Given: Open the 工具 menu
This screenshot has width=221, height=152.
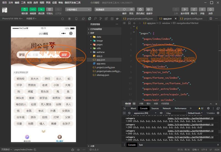Looking at the screenshot, I should pyautogui.click(x=23, y=2).
